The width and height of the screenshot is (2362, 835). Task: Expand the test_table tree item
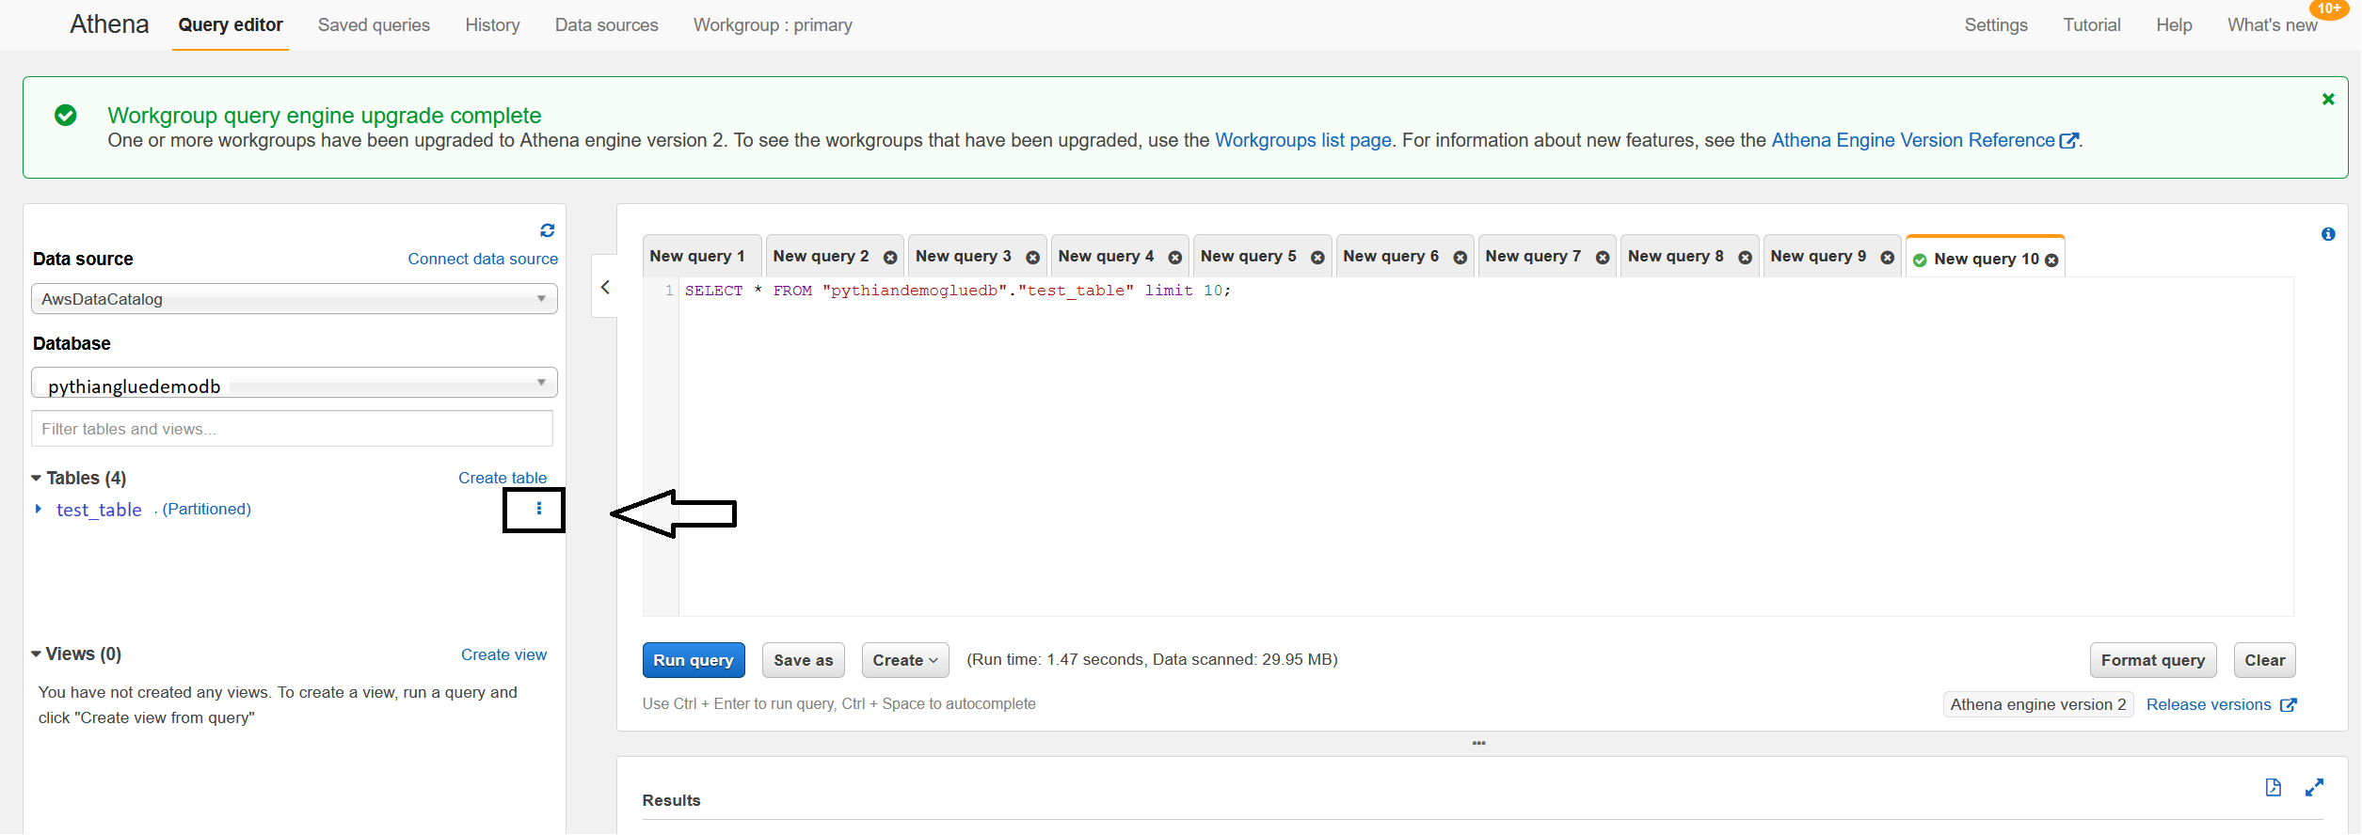(39, 509)
